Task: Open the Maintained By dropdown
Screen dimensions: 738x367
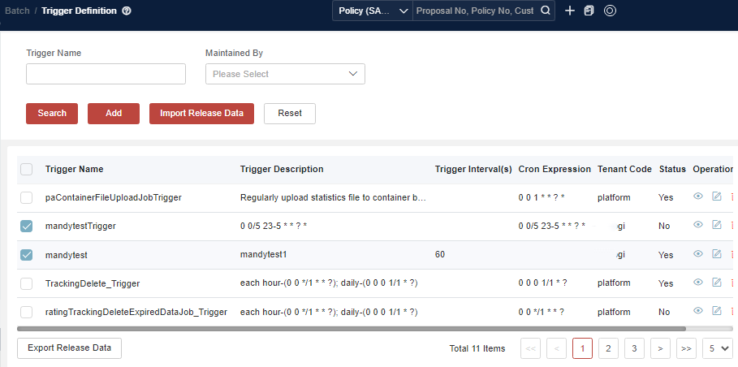Action: point(285,74)
